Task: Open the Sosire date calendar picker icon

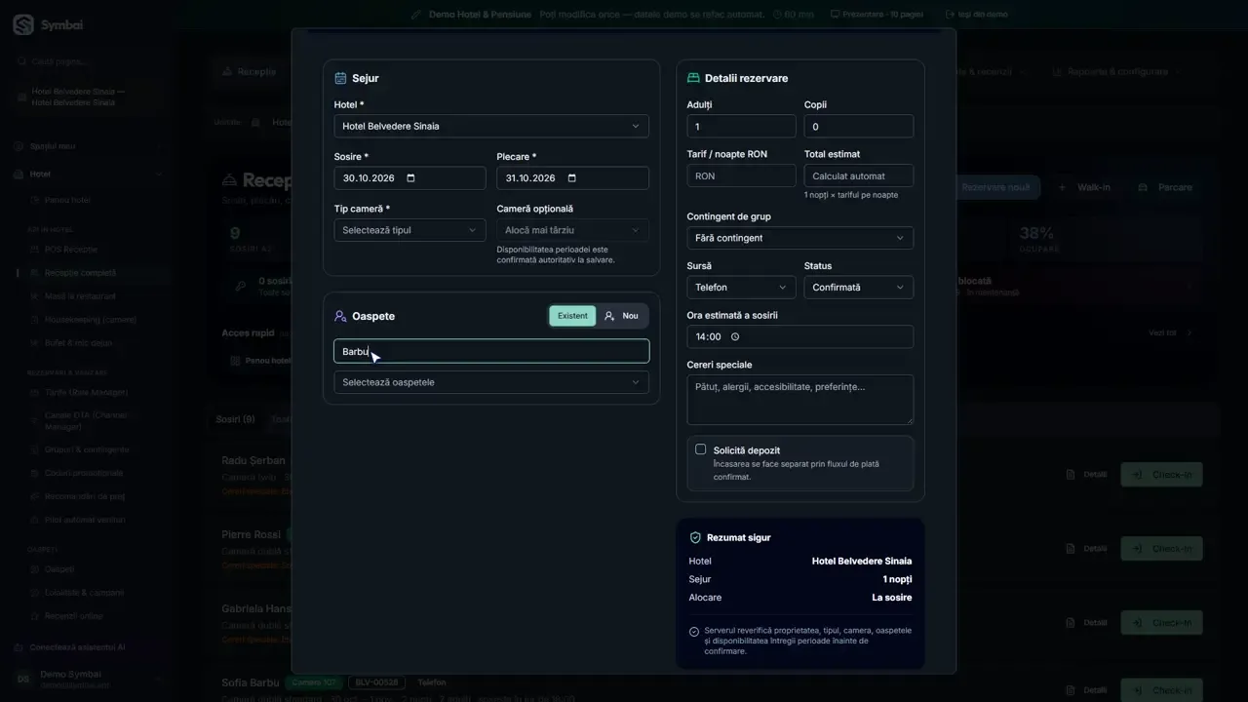Action: tap(410, 178)
